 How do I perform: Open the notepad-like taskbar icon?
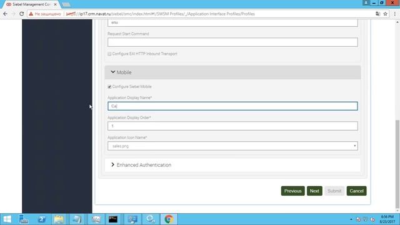pos(77,219)
